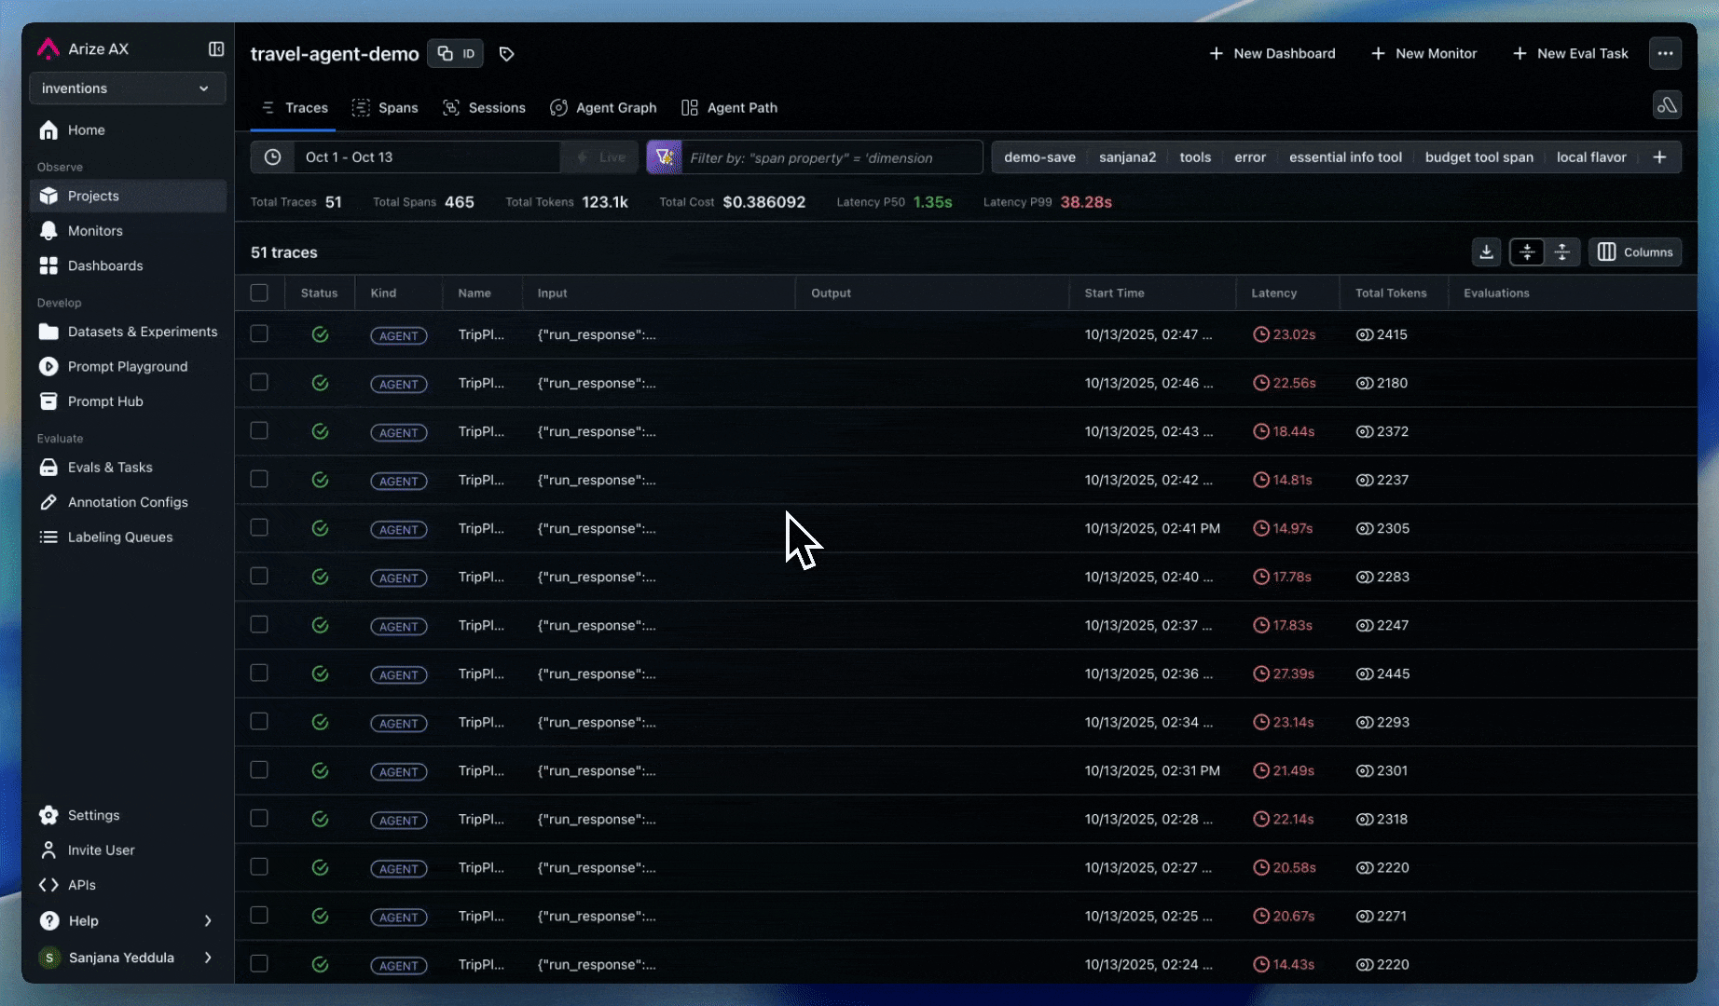Image resolution: width=1719 pixels, height=1006 pixels.
Task: Toggle the select-all traces checkbox
Action: tap(259, 292)
